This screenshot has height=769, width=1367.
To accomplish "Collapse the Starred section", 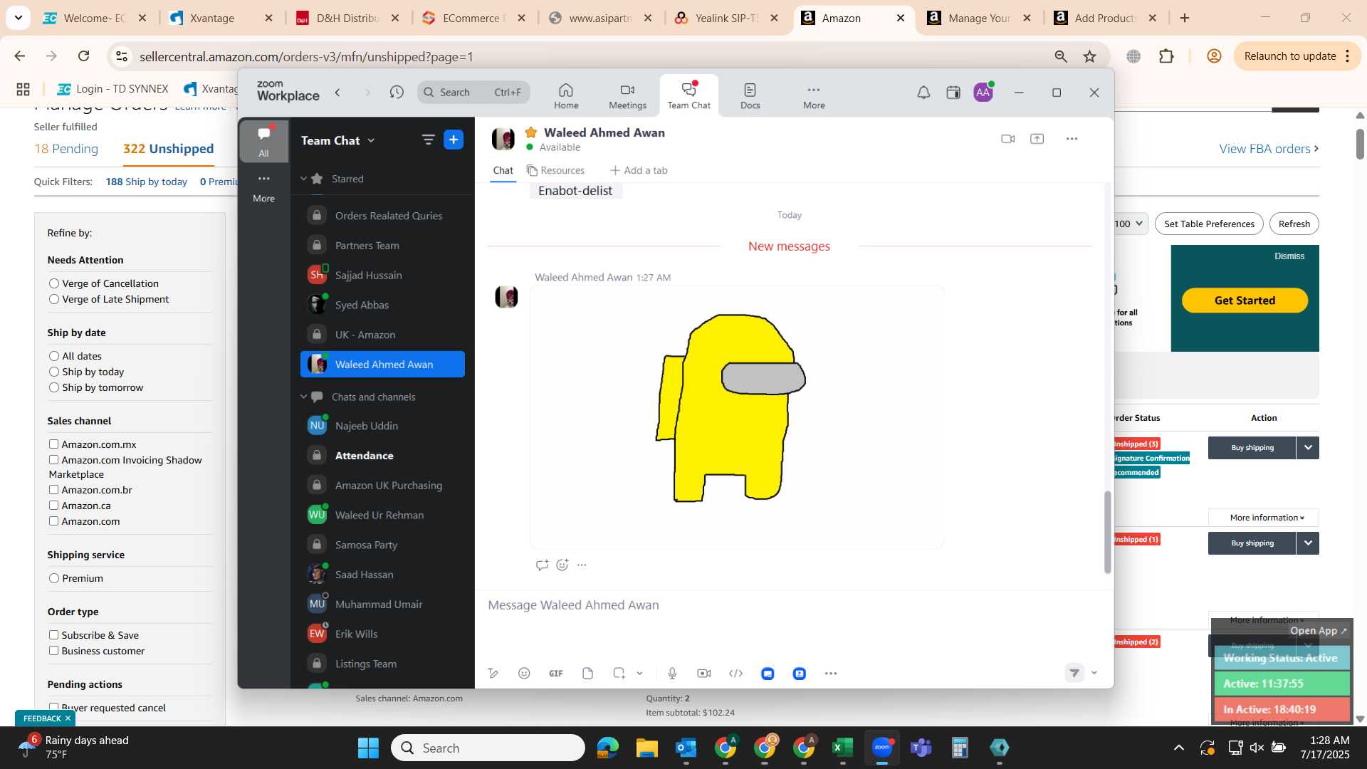I will point(304,179).
